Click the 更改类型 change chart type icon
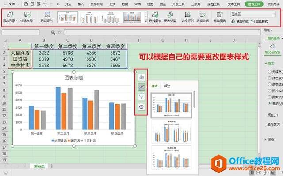Screen dimensions: 283x176 [x=170, y=17]
